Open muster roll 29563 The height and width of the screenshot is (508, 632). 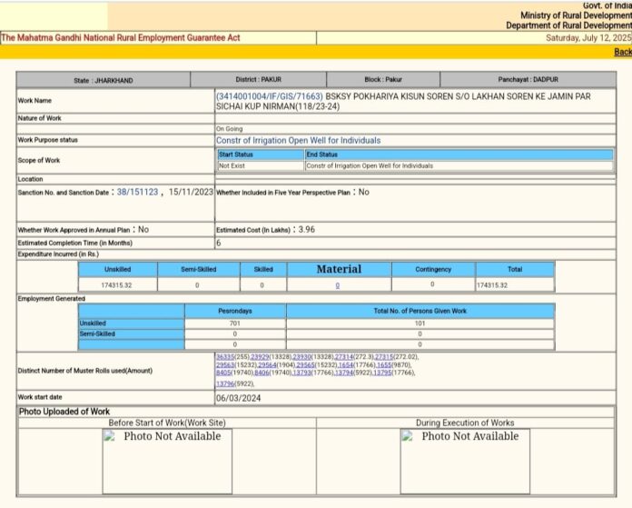[x=224, y=365]
